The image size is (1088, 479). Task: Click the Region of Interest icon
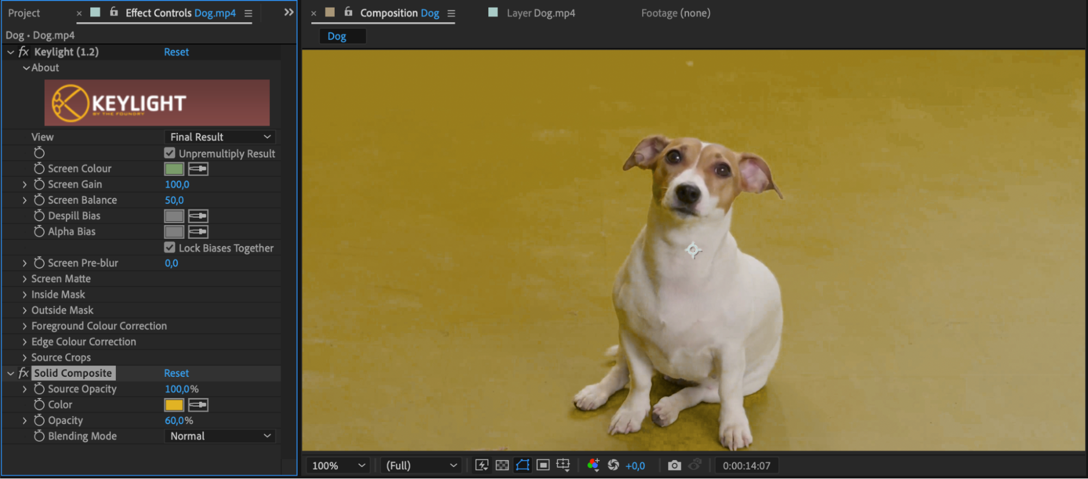click(543, 465)
